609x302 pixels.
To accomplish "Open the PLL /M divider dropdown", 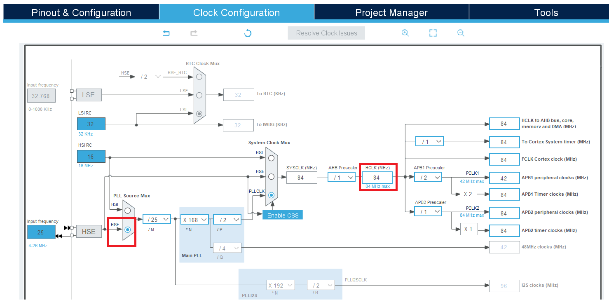I will pyautogui.click(x=157, y=220).
